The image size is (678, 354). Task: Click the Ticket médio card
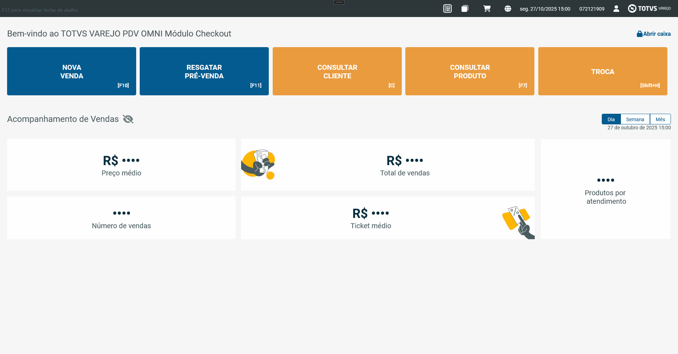click(x=388, y=218)
